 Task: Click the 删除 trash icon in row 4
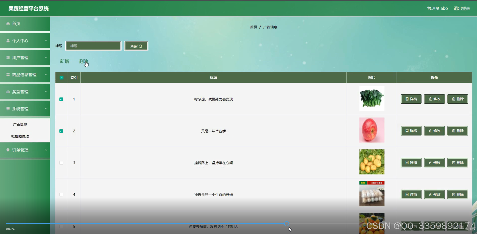tap(453, 194)
